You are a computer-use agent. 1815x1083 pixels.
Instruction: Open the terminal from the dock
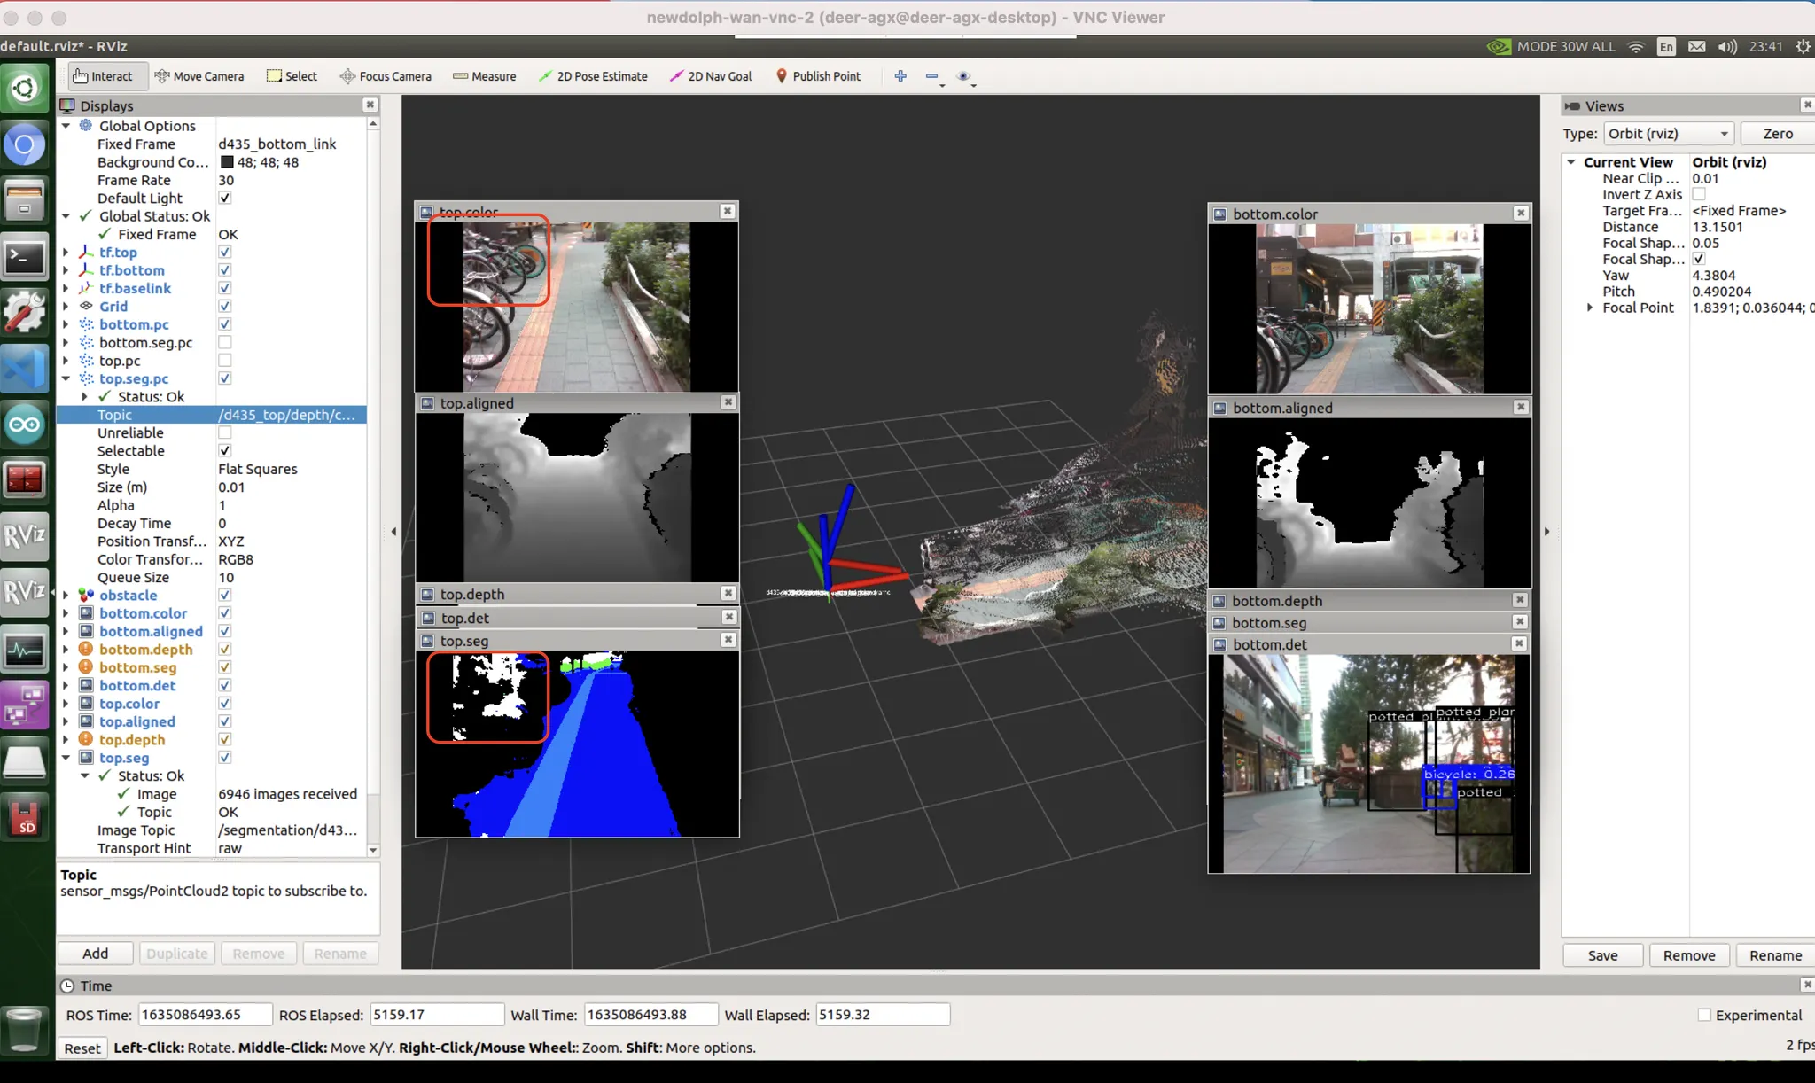[x=25, y=259]
